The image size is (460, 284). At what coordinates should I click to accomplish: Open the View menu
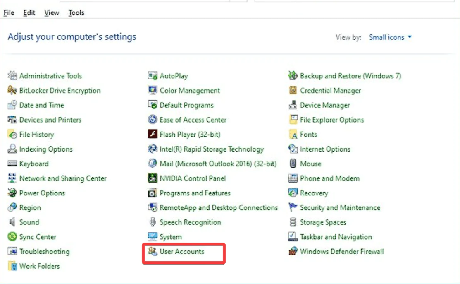(x=52, y=13)
